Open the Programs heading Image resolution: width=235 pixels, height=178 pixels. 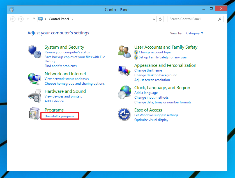click(x=54, y=110)
